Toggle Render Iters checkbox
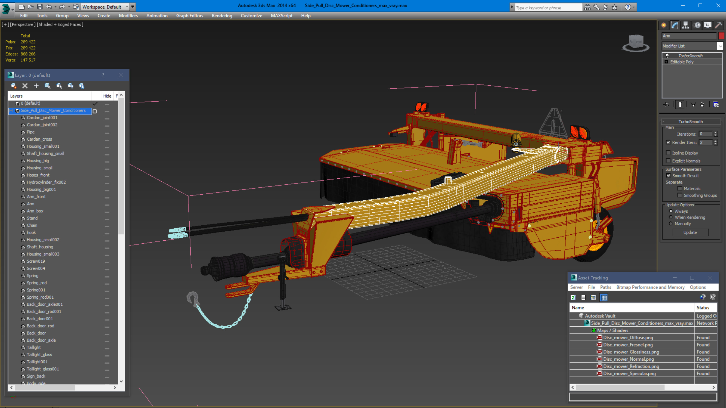Viewport: 726px width, 408px height. point(668,142)
